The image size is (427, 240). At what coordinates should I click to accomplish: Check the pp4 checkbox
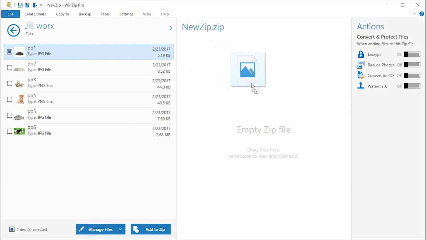click(x=10, y=99)
